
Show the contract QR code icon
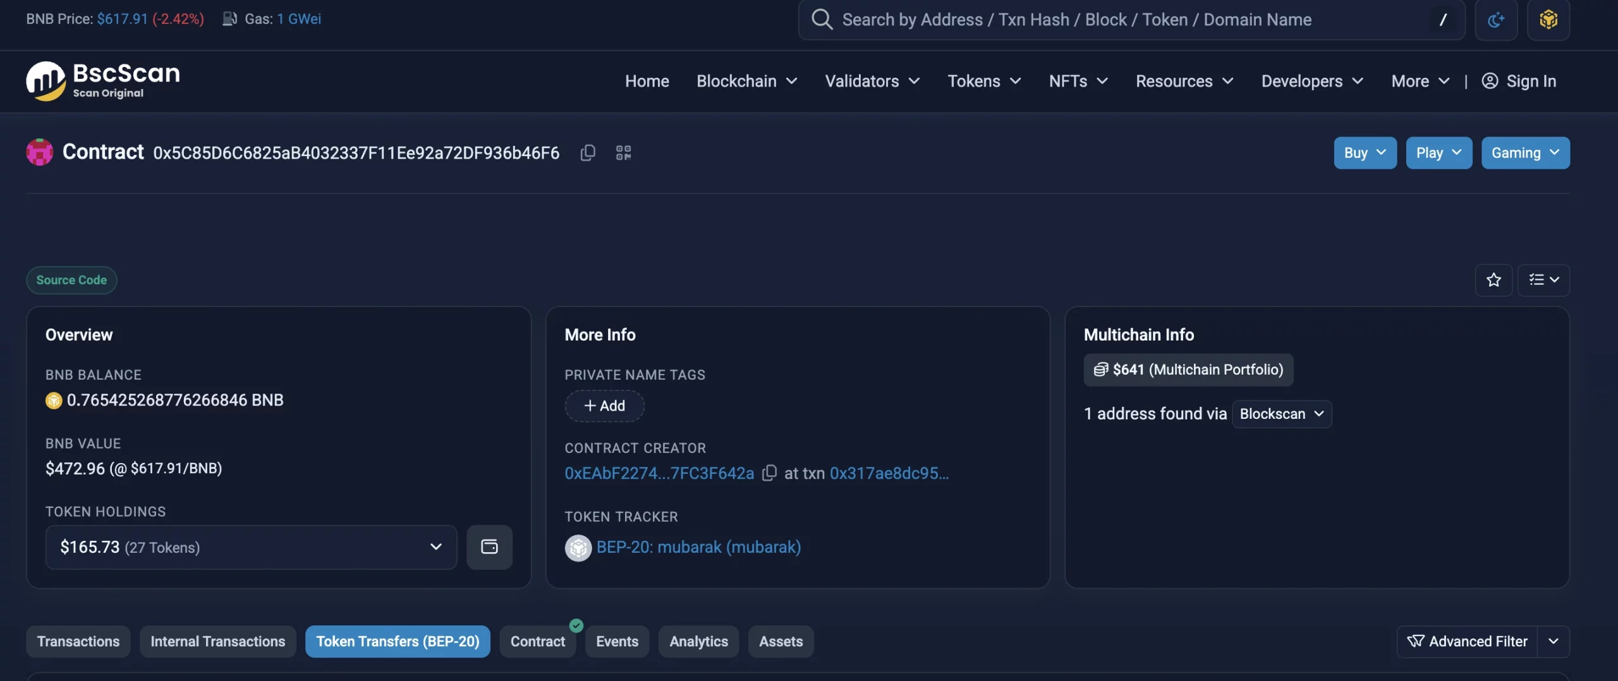pyautogui.click(x=623, y=153)
